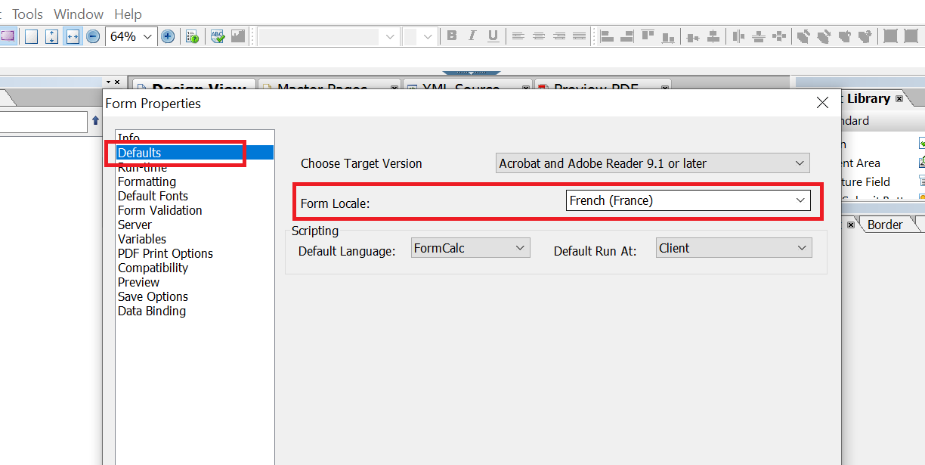Close the Form Properties dialog
The width and height of the screenshot is (925, 465).
click(822, 104)
